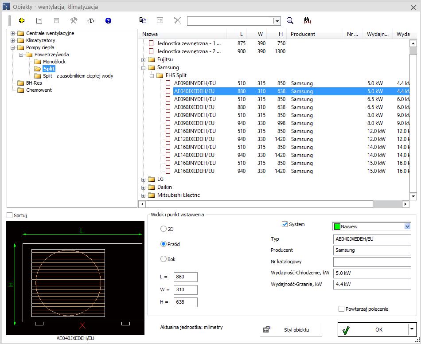Select the Bok view radio button

tap(163, 259)
